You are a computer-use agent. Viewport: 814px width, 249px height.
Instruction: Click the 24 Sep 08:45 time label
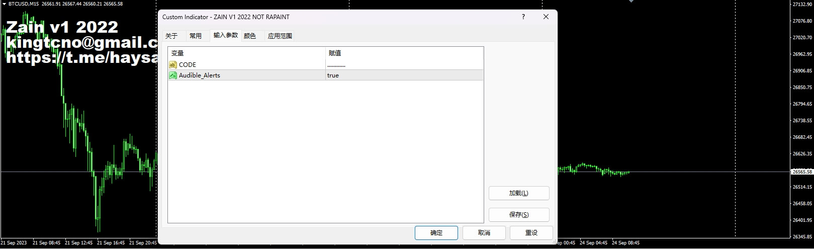point(625,243)
